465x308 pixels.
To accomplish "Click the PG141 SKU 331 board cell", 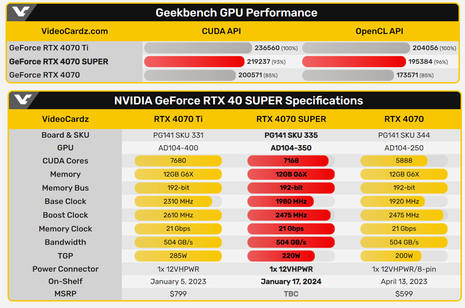I will click(x=178, y=135).
